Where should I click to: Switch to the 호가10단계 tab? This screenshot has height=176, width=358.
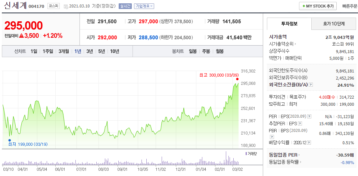coord(334,24)
